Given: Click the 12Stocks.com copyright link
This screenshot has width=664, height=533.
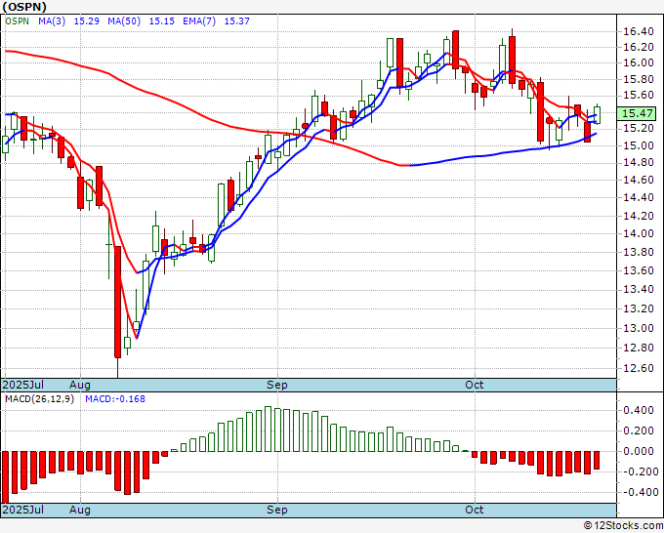Looking at the screenshot, I should pyautogui.click(x=623, y=526).
